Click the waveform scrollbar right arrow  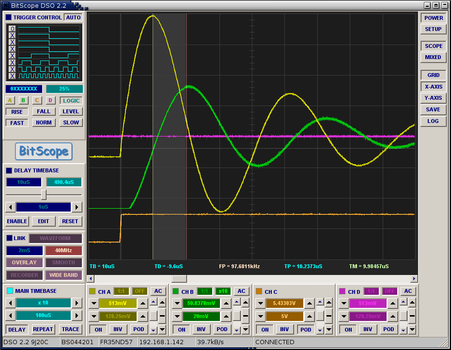414,278
